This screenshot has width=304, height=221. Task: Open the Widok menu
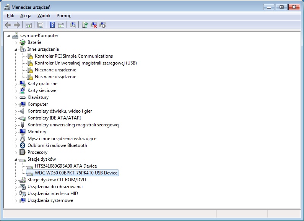coord(44,16)
